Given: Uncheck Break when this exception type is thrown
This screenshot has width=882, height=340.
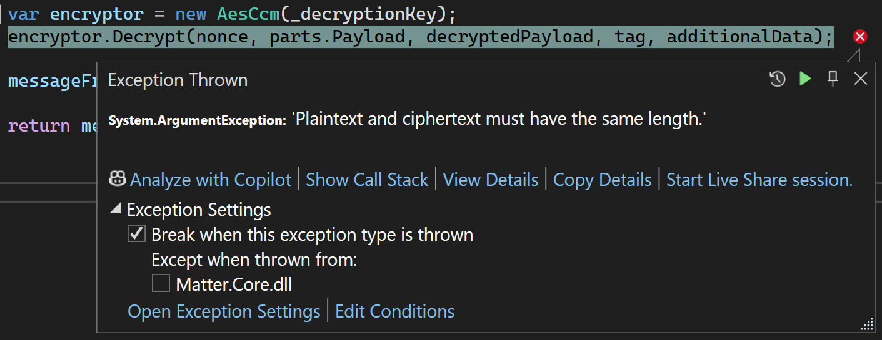Looking at the screenshot, I should [x=136, y=235].
